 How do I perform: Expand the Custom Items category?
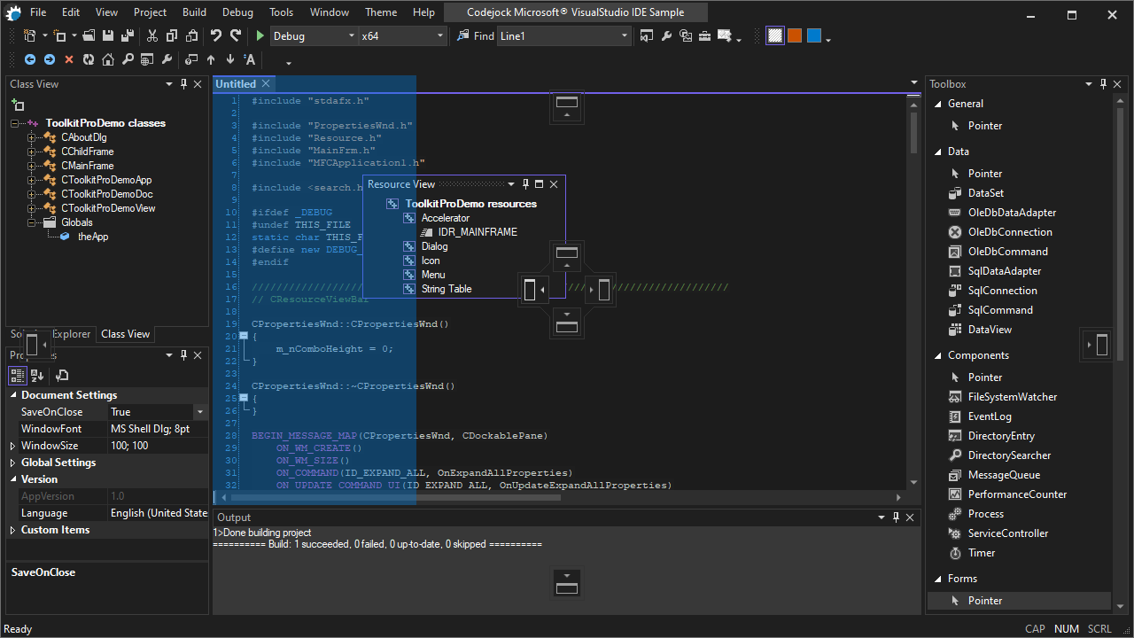[x=12, y=530]
